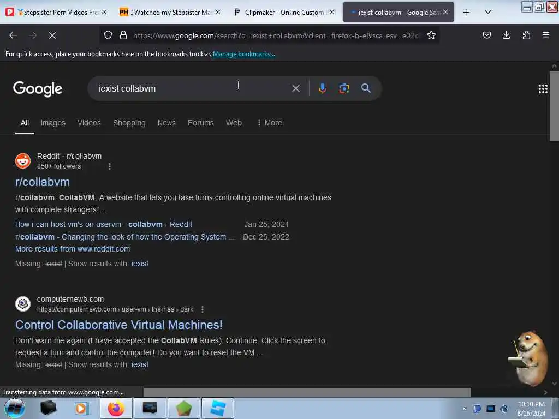Show hidden system tray icons
The image size is (559, 419).
tap(464, 409)
